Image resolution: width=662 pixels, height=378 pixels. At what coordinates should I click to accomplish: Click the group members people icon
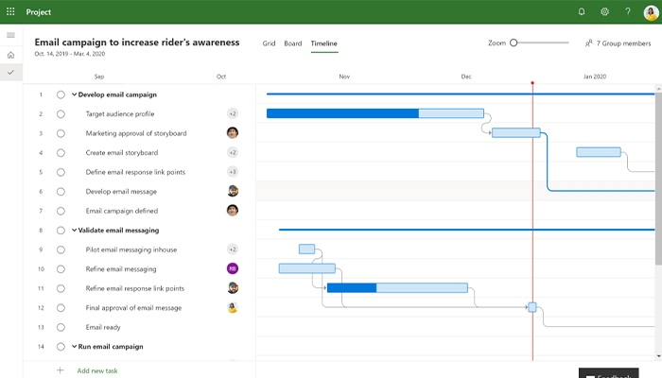pos(588,43)
